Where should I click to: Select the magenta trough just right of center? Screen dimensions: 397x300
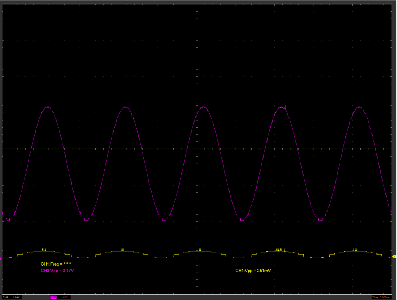[242, 220]
